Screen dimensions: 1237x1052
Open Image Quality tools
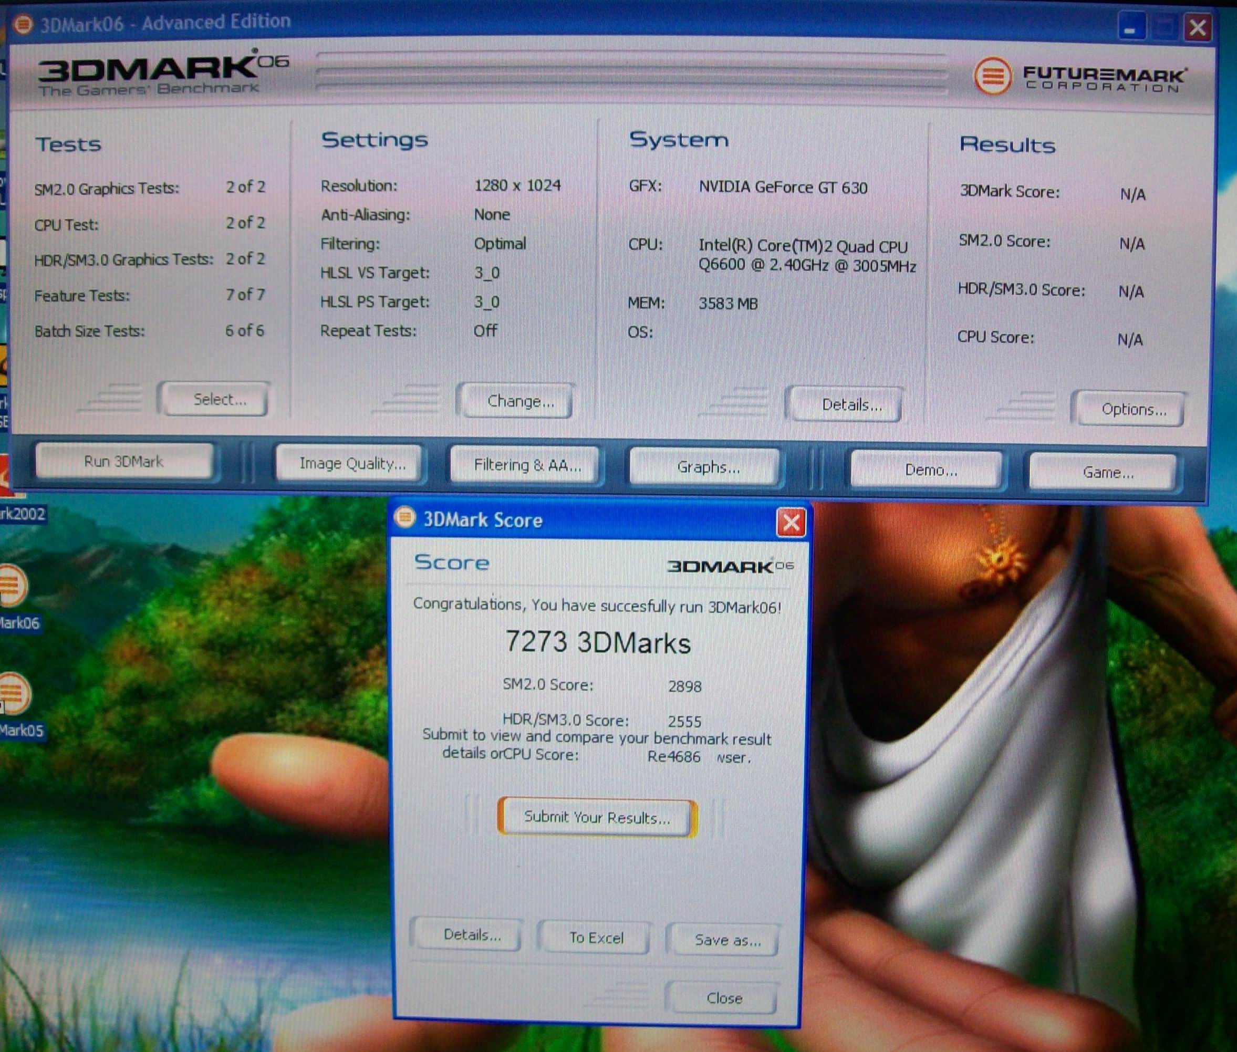coord(350,463)
